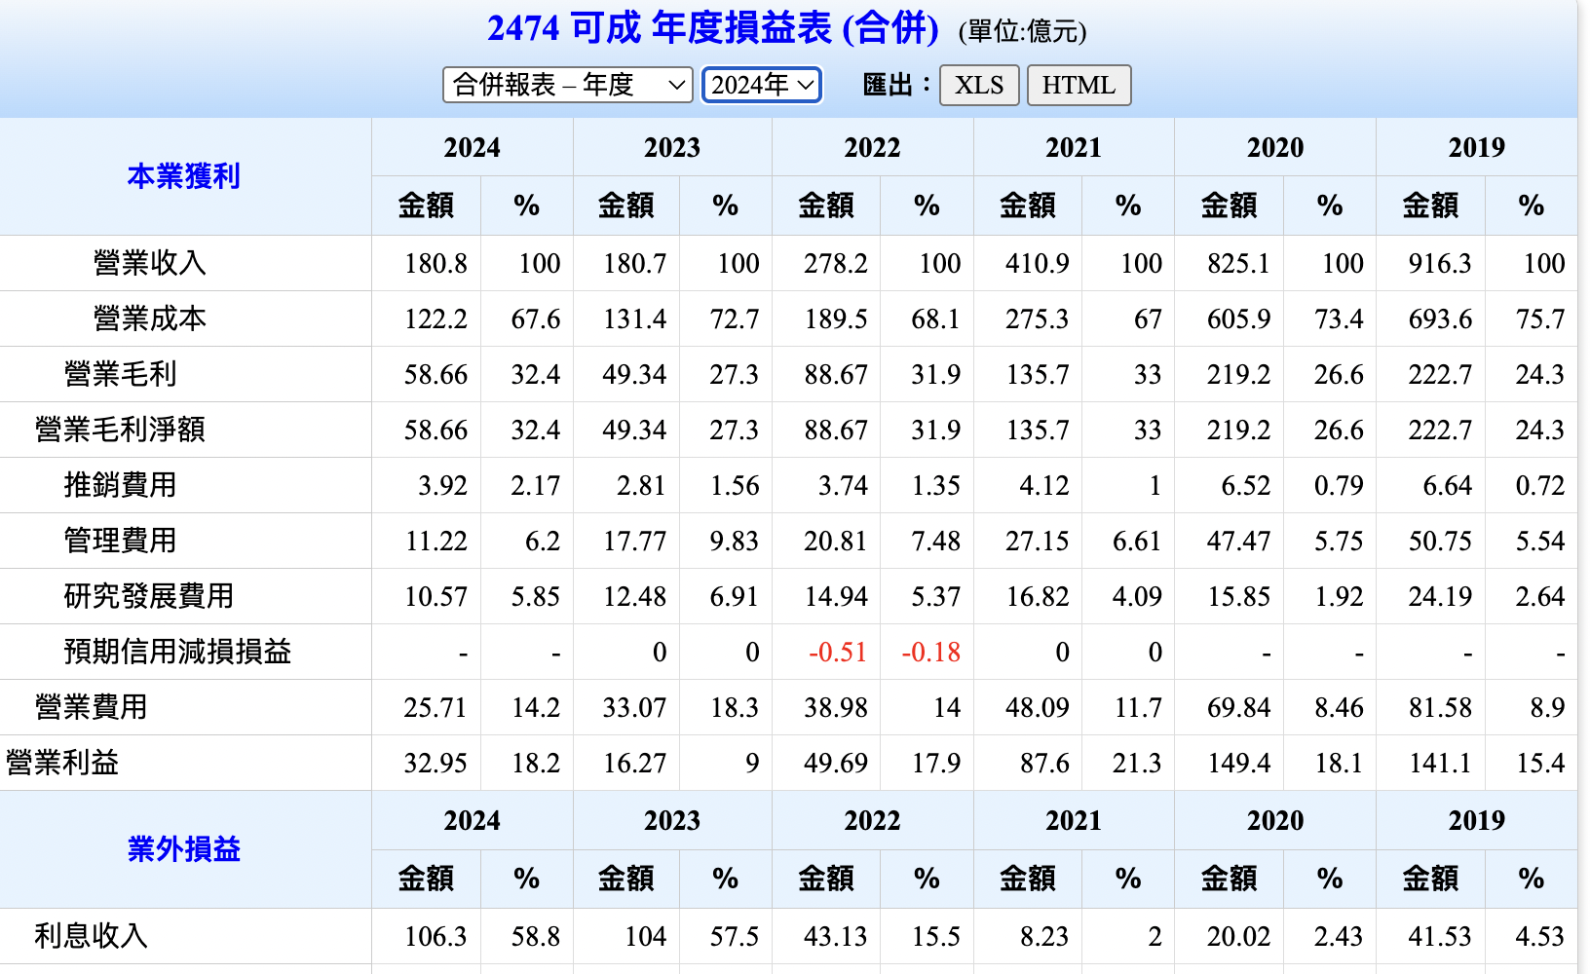1590x974 pixels.
Task: Open the 2024年 year dropdown
Action: tap(762, 85)
